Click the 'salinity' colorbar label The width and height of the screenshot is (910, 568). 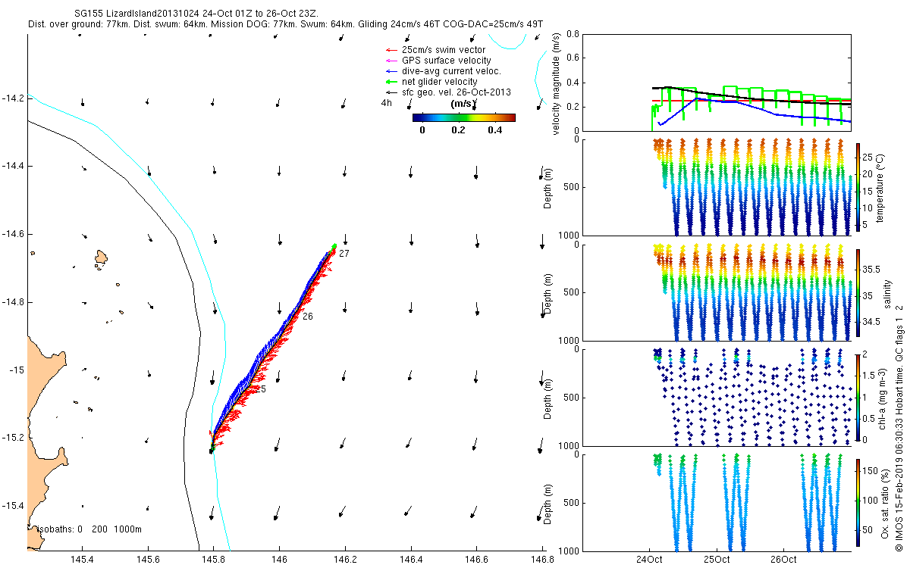[887, 292]
